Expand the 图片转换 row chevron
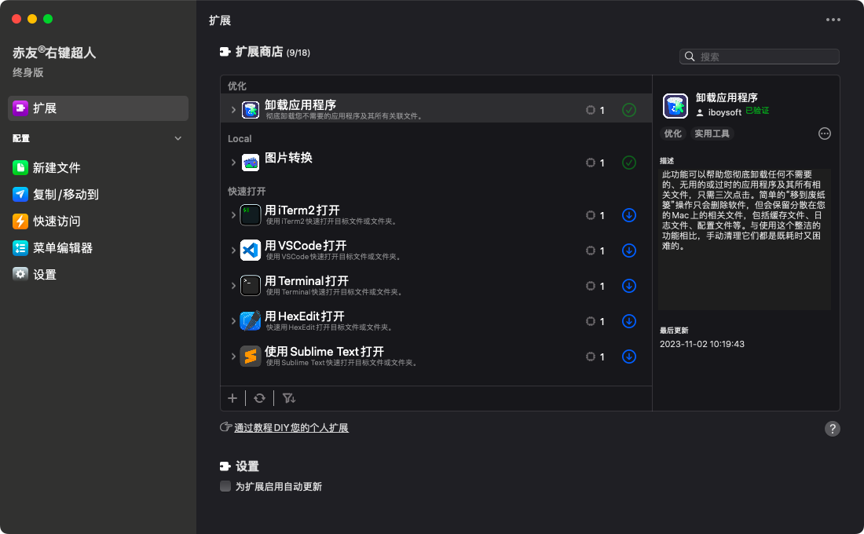The height and width of the screenshot is (534, 864). pos(233,163)
